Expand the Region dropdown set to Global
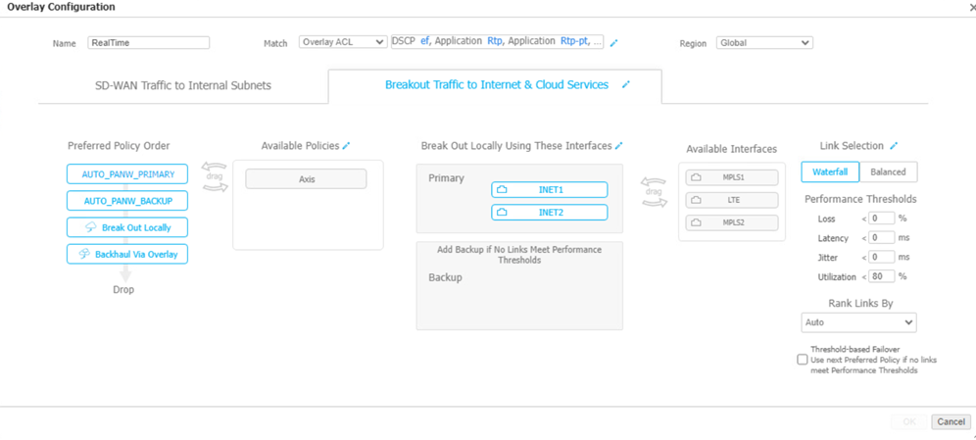Image resolution: width=976 pixels, height=440 pixels. point(763,43)
